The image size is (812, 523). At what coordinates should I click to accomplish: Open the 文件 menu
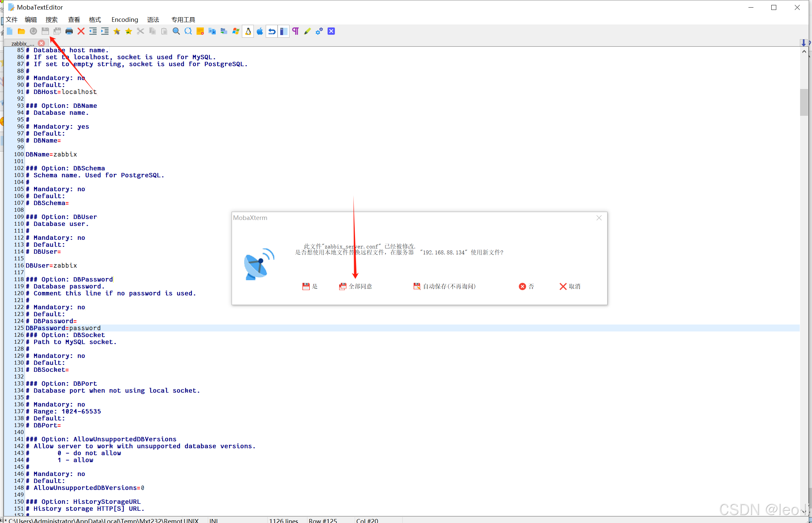12,20
